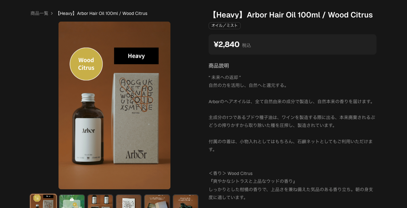The height and width of the screenshot is (208, 407).
Task: Open the オイル／ミスト category tag
Action: pos(224,26)
